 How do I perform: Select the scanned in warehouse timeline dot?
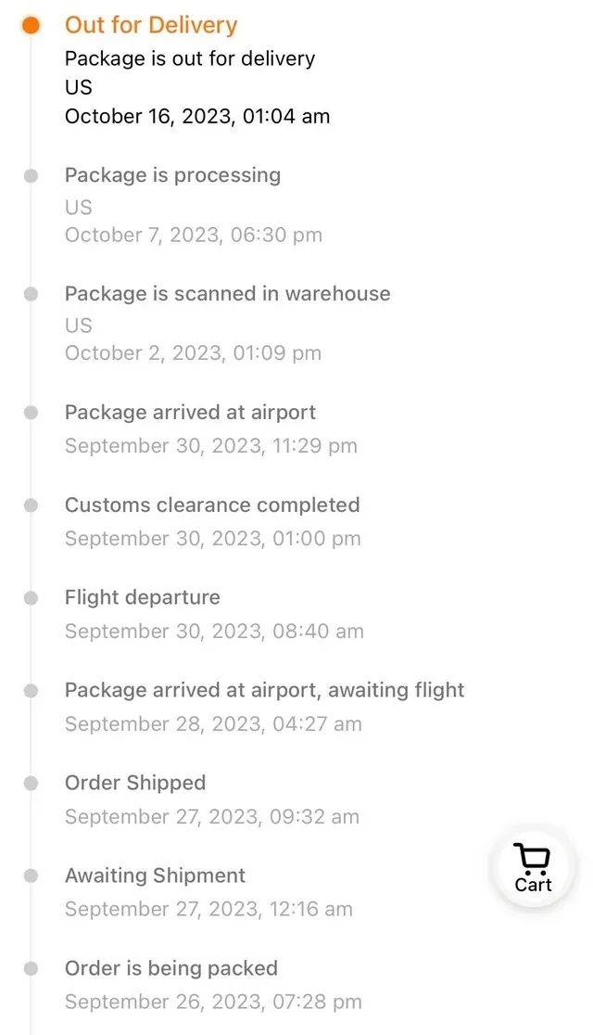point(32,294)
